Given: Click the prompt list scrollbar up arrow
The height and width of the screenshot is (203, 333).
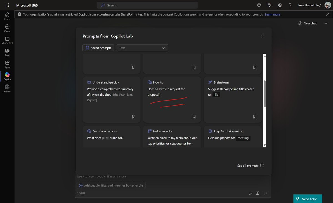Looking at the screenshot, I should tap(264, 56).
